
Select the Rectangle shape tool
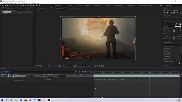click(x=21, y=5)
